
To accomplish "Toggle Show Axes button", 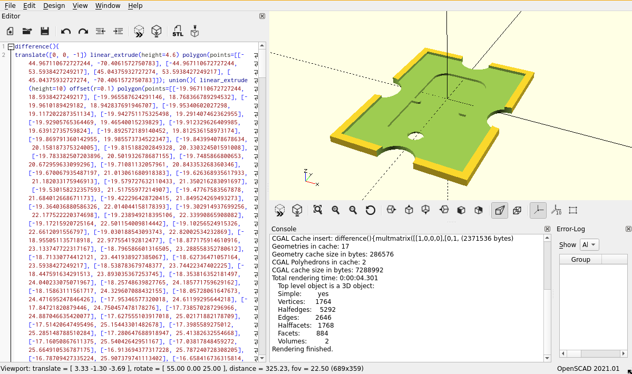I will 538,210.
